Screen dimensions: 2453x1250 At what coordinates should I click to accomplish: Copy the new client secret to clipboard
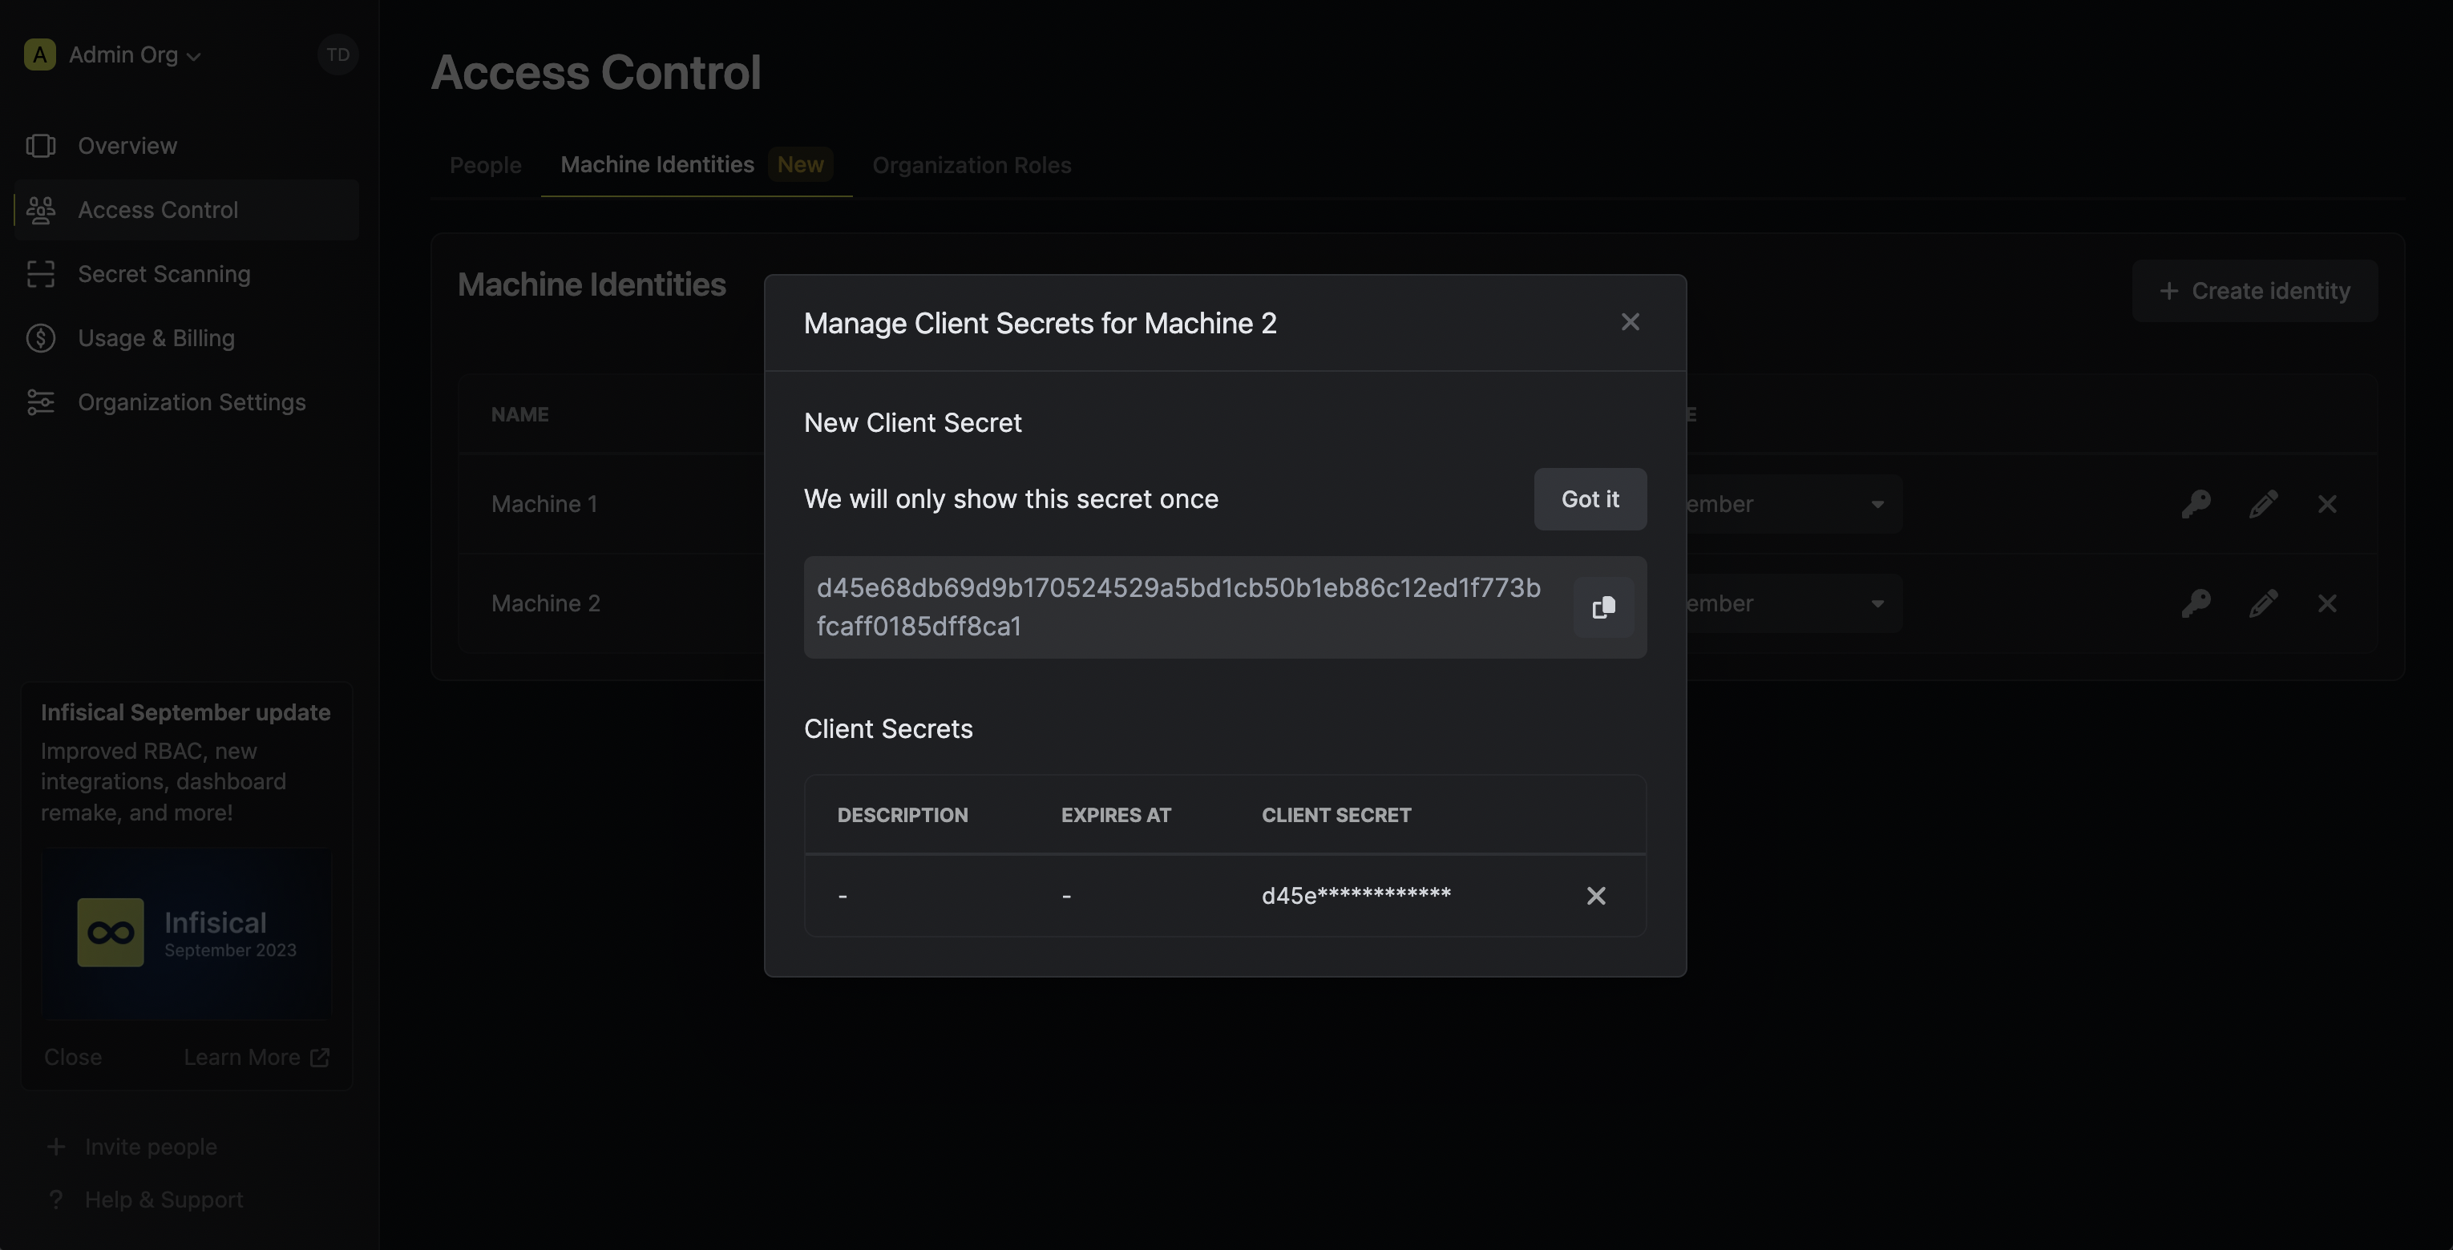click(x=1603, y=607)
